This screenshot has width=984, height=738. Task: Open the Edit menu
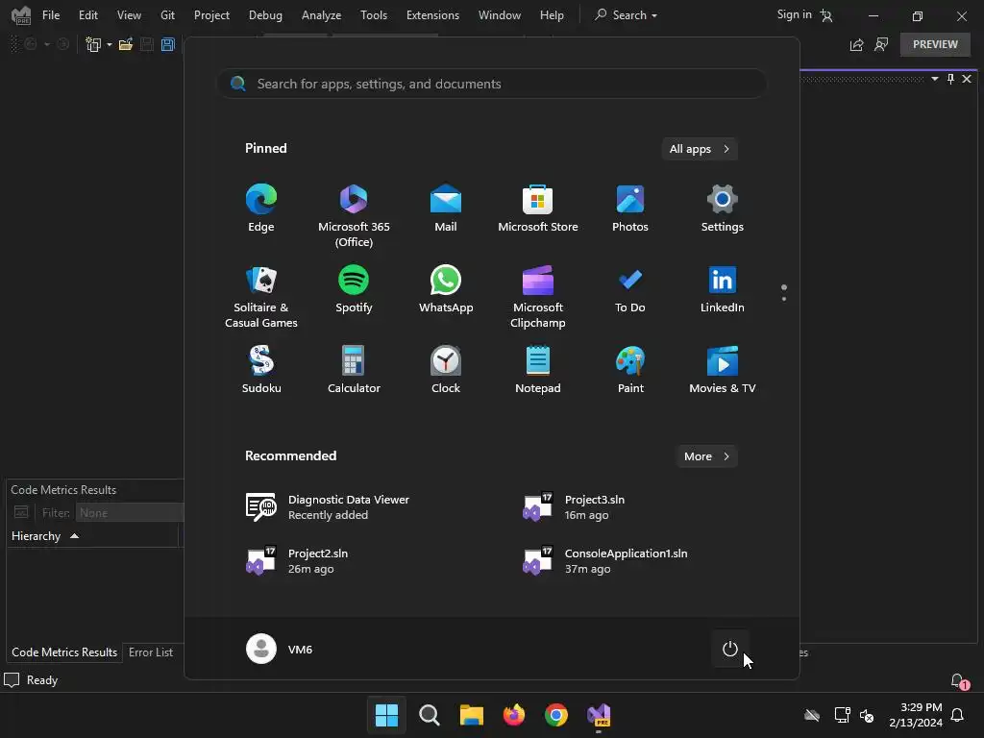click(x=87, y=15)
